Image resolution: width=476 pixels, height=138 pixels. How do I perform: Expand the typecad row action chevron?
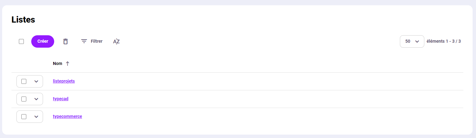point(36,99)
